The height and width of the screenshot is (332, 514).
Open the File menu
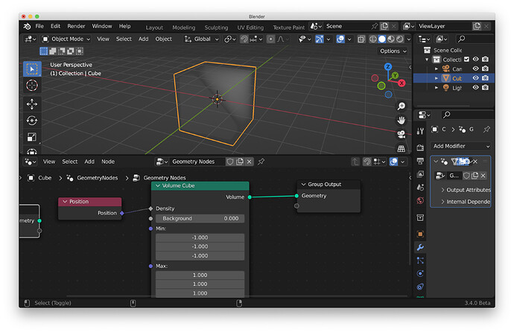(x=39, y=26)
